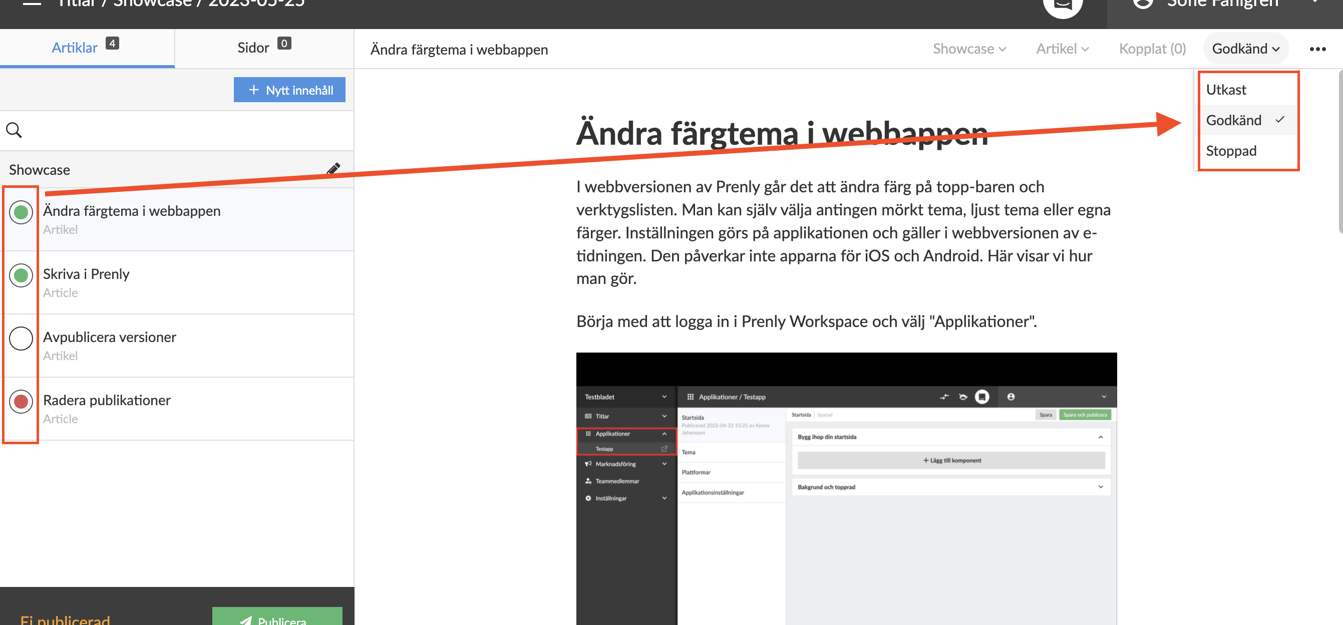
Task: Click the Kopplat (0) link
Action: [1152, 49]
